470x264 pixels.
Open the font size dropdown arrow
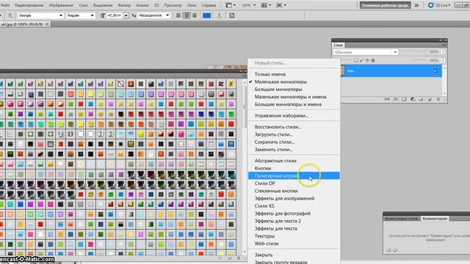[x=126, y=15]
